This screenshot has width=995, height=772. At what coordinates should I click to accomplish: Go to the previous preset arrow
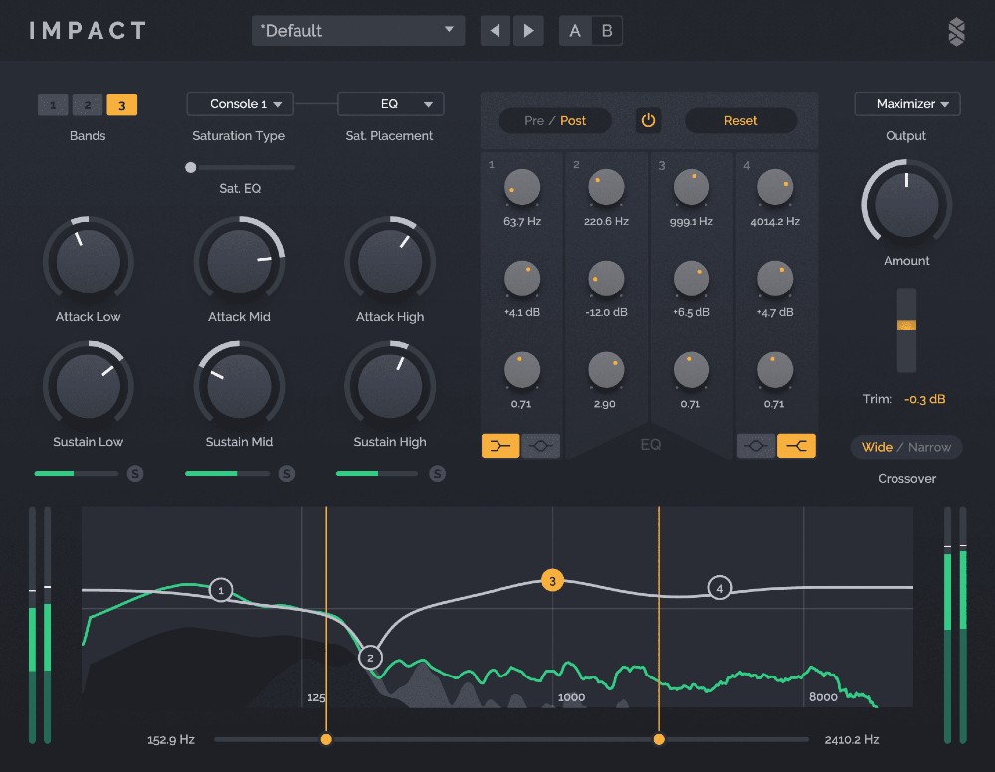(x=496, y=31)
